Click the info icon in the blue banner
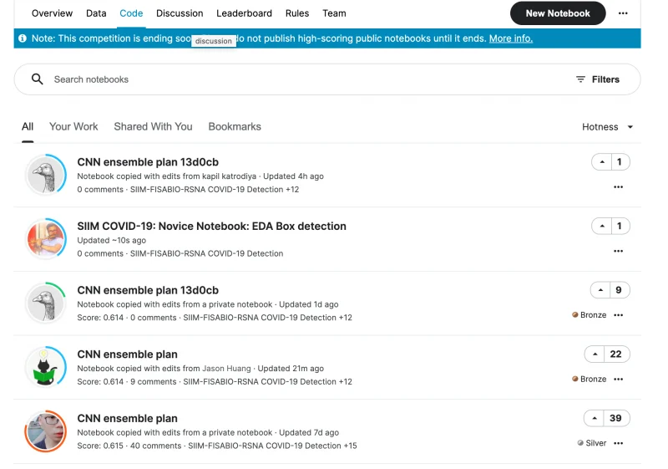This screenshot has height=469, width=668. pyautogui.click(x=23, y=38)
